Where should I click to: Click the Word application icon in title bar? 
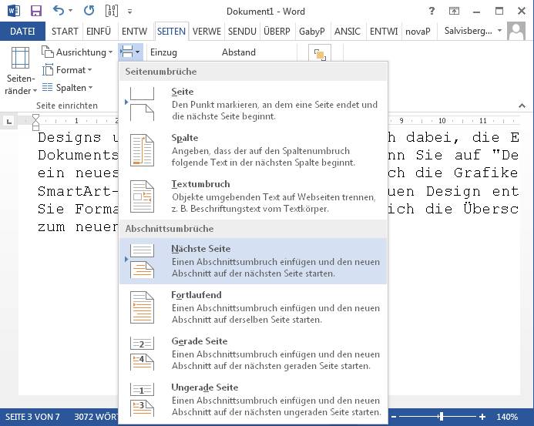(x=14, y=11)
